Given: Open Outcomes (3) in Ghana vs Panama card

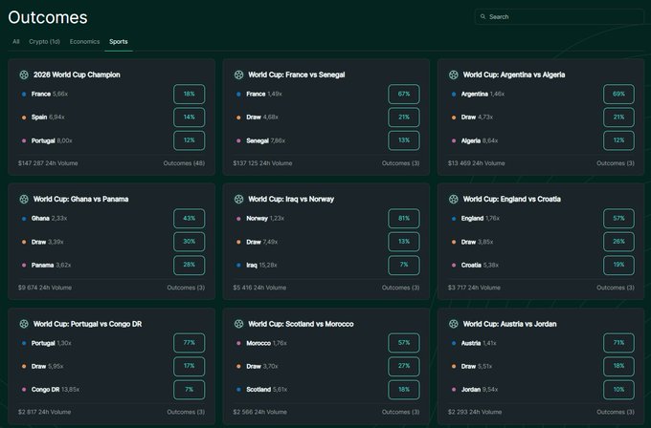Looking at the screenshot, I should (x=186, y=288).
